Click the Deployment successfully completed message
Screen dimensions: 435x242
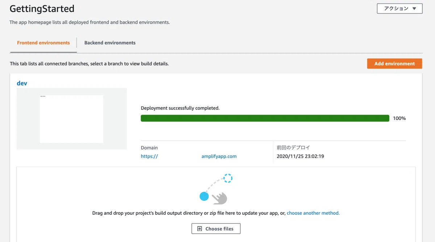click(x=180, y=108)
